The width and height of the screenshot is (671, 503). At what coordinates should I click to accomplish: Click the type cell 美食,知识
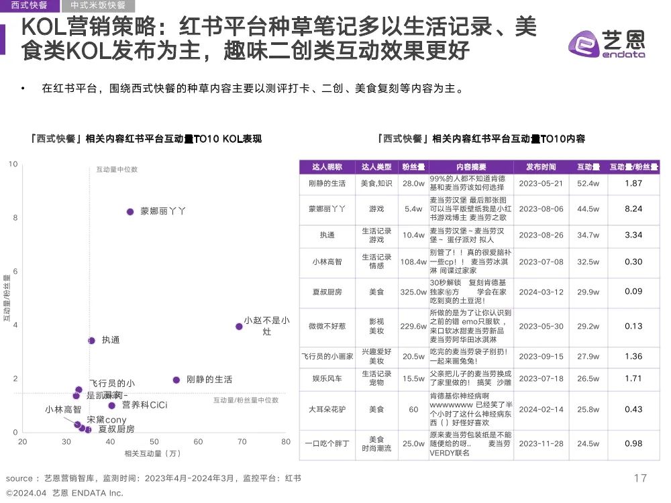click(376, 184)
